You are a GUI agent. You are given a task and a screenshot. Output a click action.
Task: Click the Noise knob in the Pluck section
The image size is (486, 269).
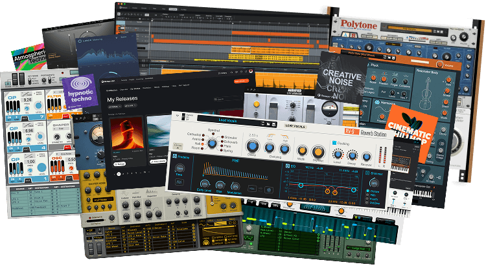coord(373,78)
